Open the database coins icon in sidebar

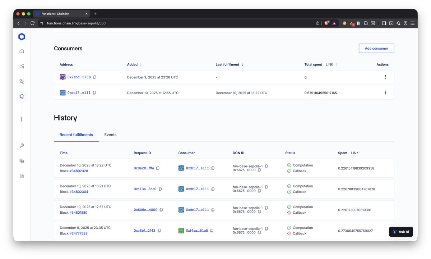click(22, 161)
